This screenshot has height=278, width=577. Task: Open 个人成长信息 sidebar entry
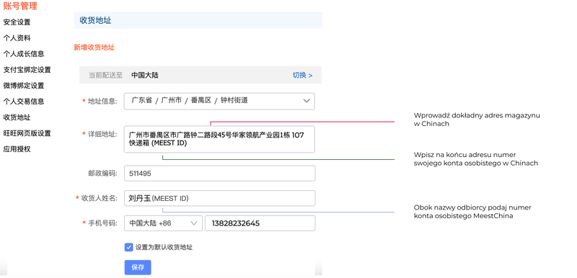point(24,53)
